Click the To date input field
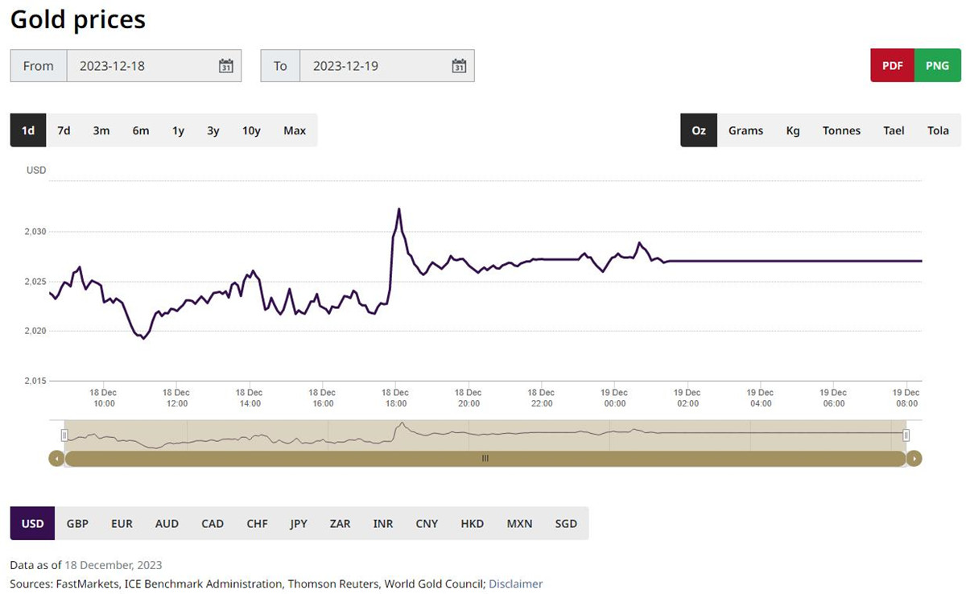This screenshot has height=594, width=966. 387,66
